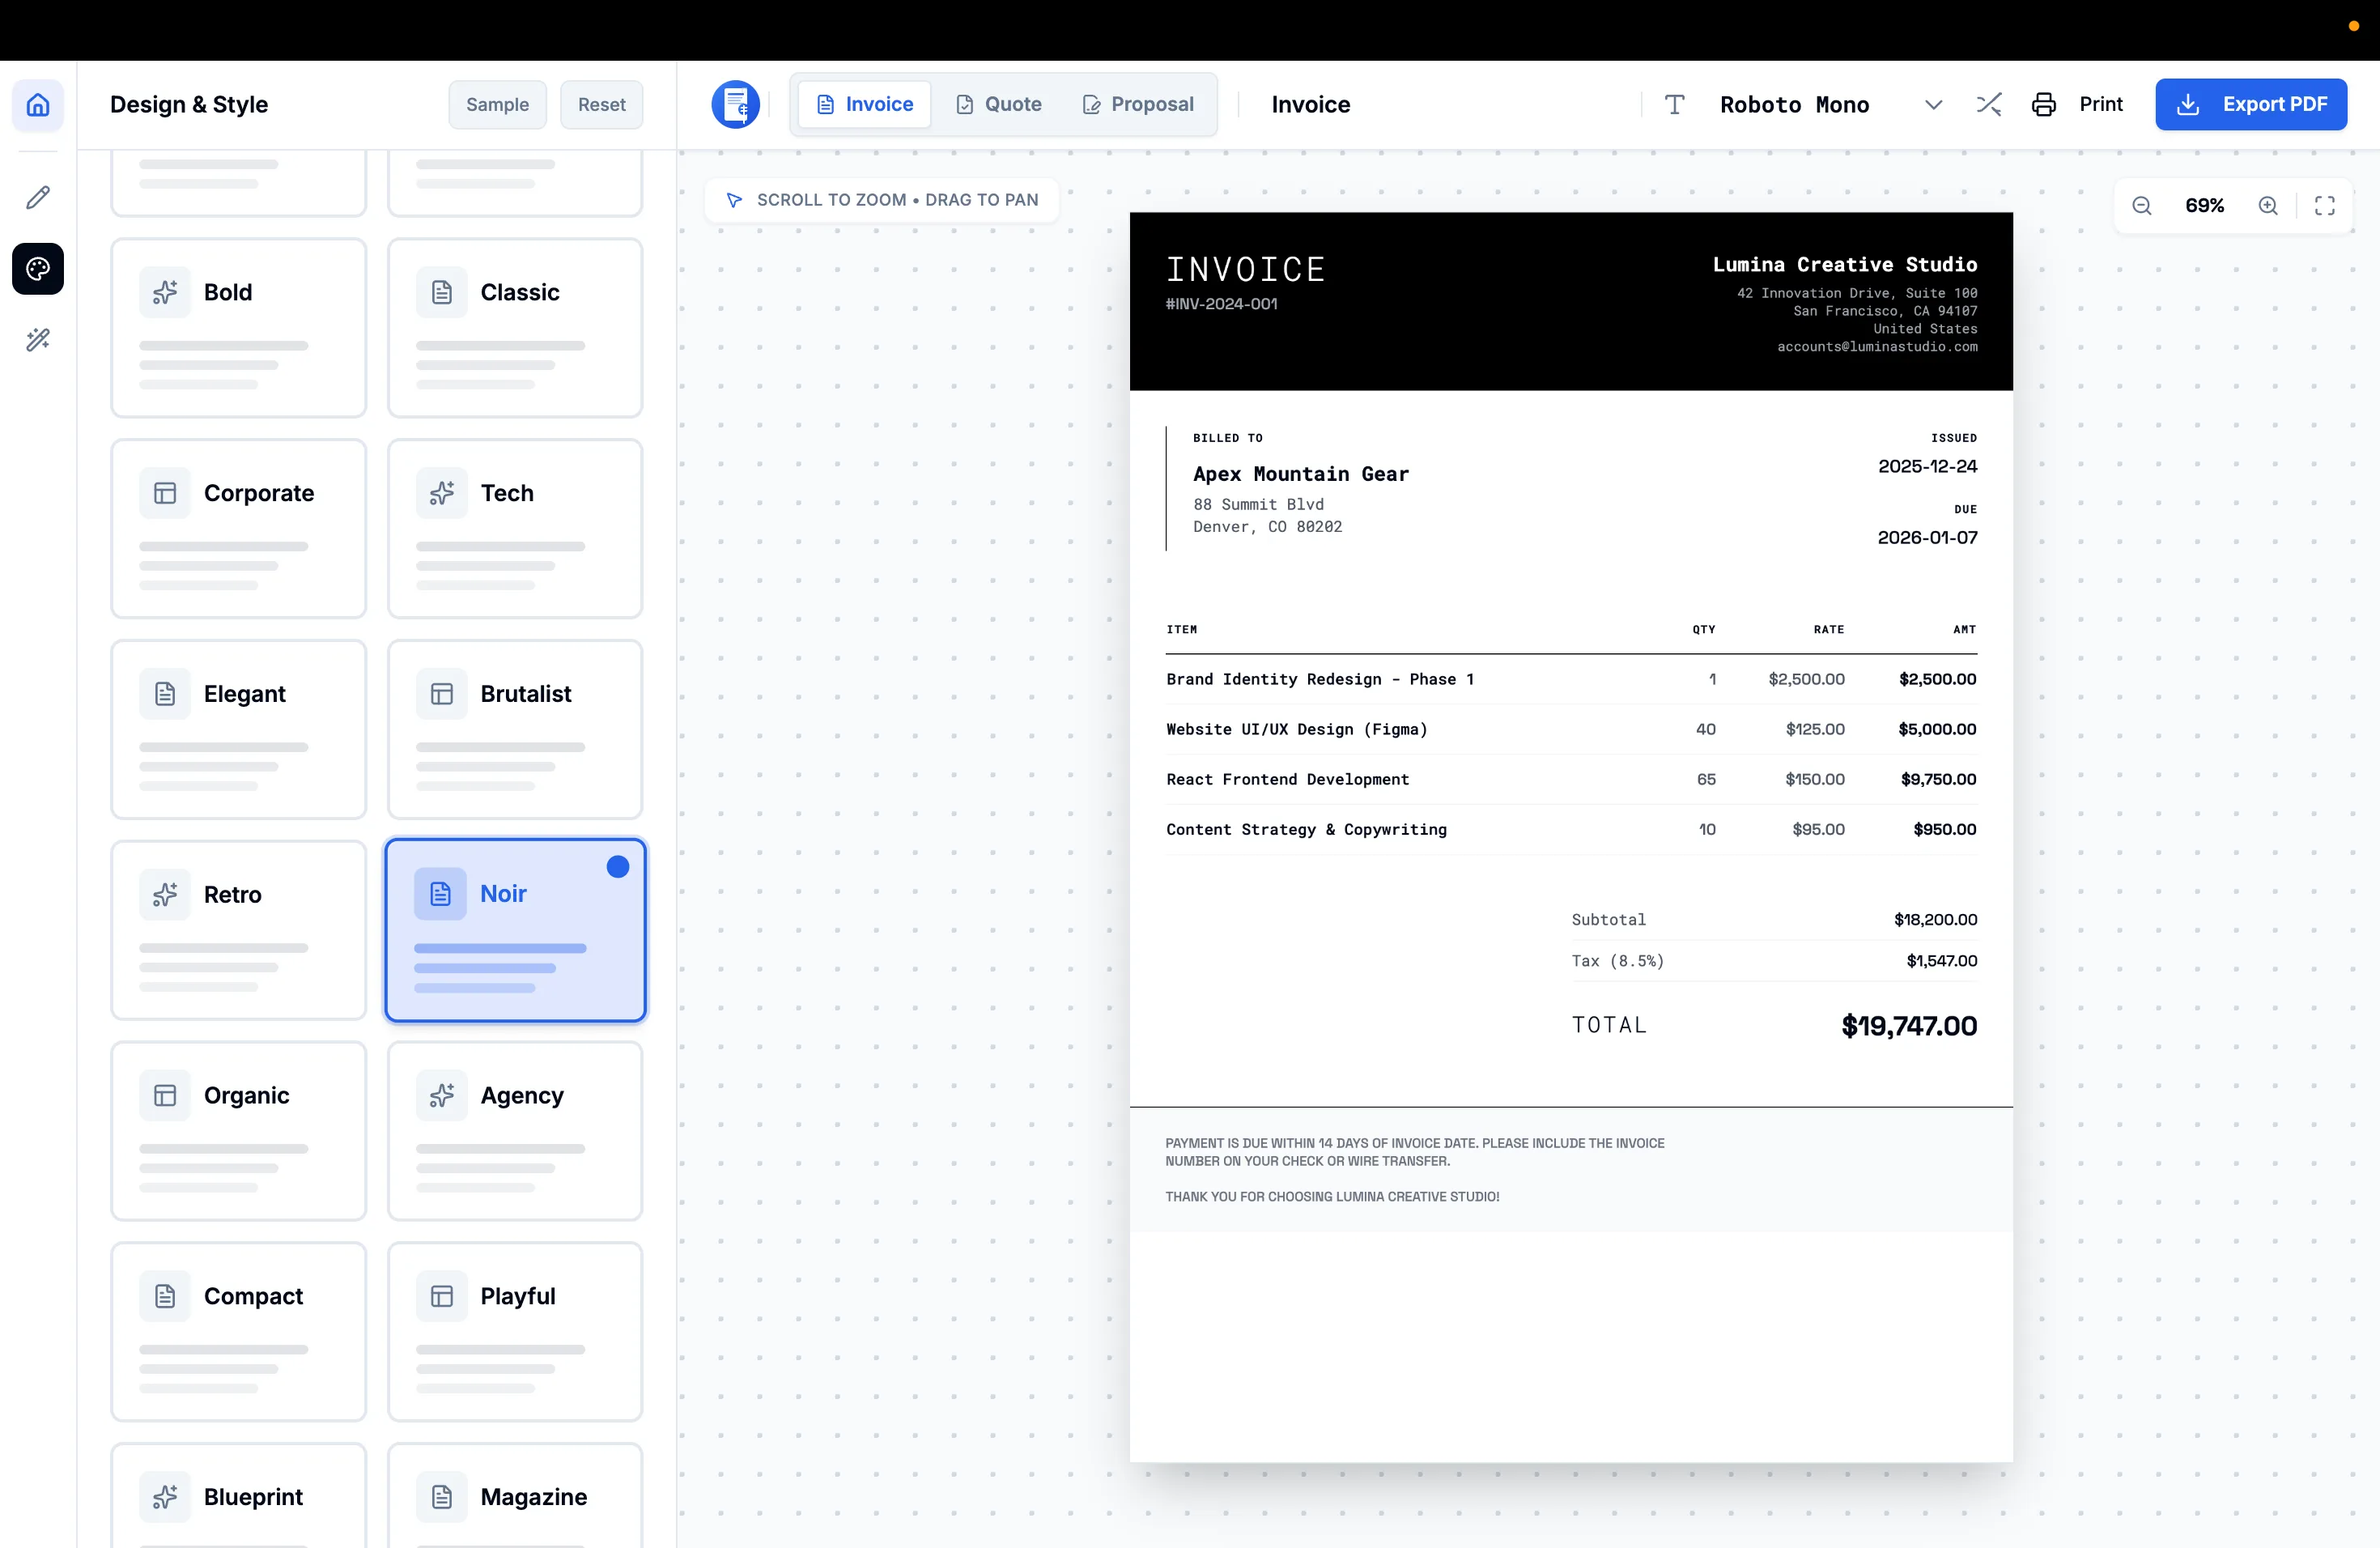Click the React Frontend Development line item
This screenshot has width=2380, height=1548.
point(1287,779)
